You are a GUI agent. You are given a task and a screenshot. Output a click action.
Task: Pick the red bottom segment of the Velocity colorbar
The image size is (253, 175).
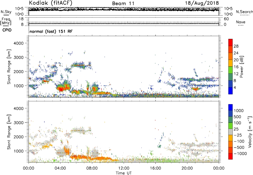click(x=231, y=156)
